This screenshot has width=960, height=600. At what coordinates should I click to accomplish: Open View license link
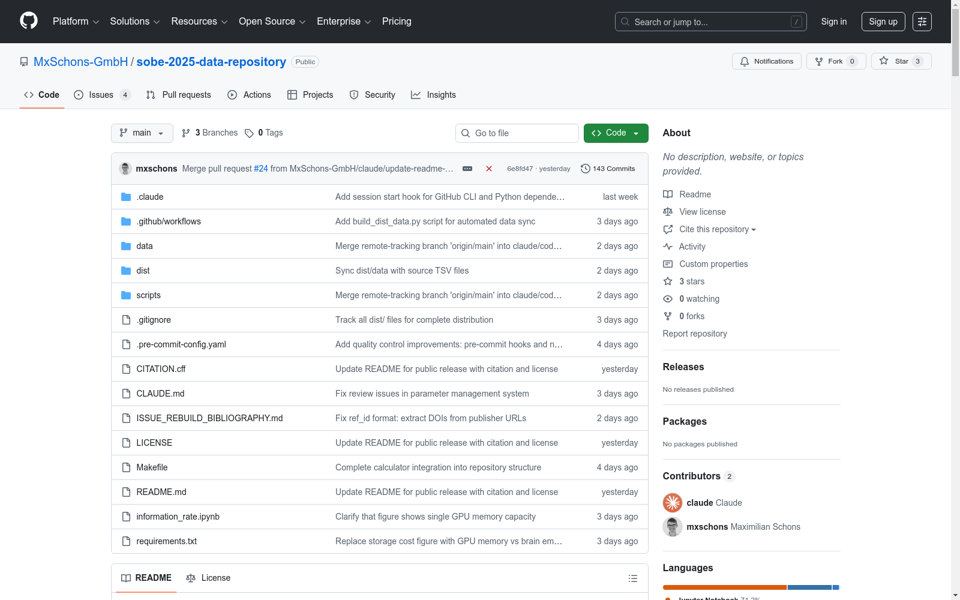[x=694, y=212]
